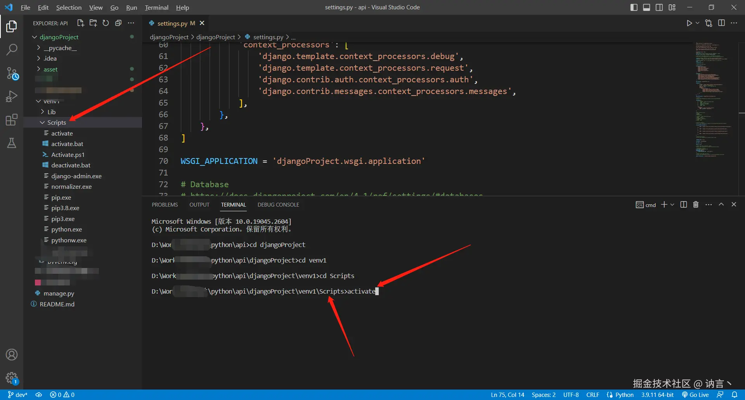Image resolution: width=745 pixels, height=400 pixels.
Task: Collapse all folders in Explorer
Action: coord(118,23)
